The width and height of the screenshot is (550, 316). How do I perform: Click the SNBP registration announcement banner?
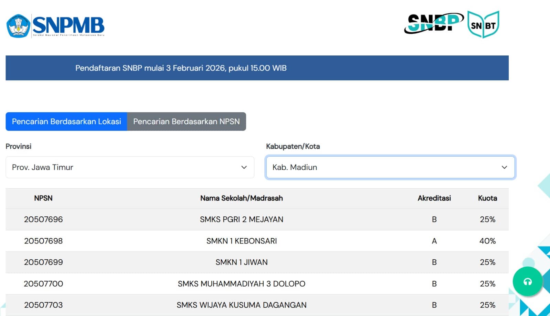257,68
